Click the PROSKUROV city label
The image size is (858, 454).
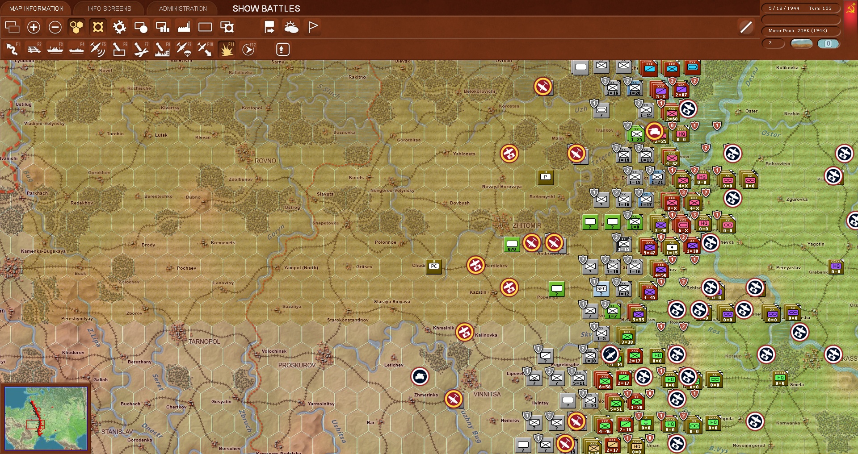(297, 365)
